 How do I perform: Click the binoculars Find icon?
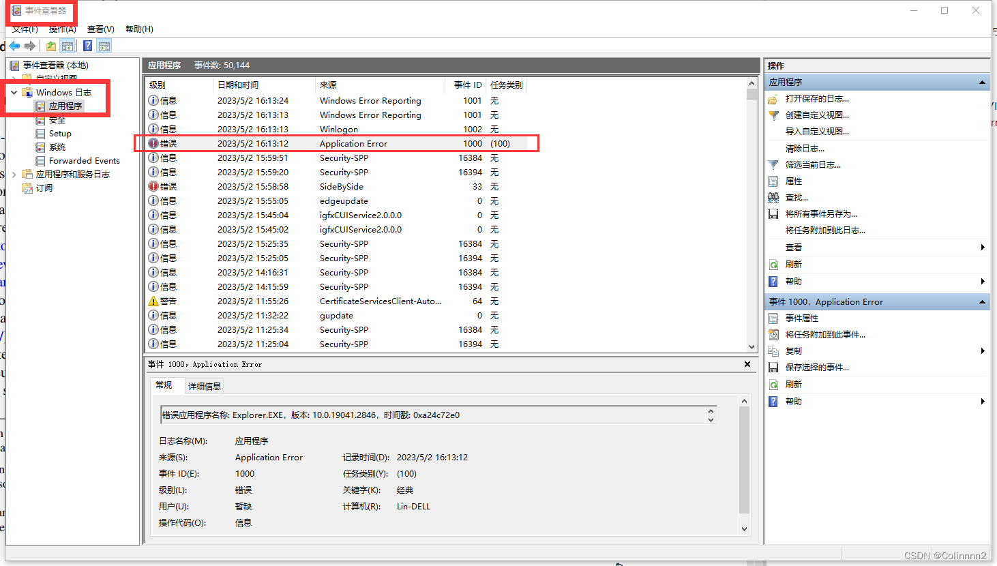773,198
